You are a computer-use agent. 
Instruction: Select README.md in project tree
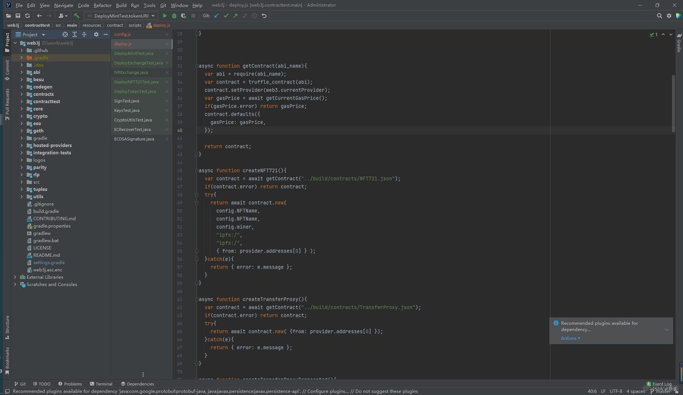tap(46, 255)
